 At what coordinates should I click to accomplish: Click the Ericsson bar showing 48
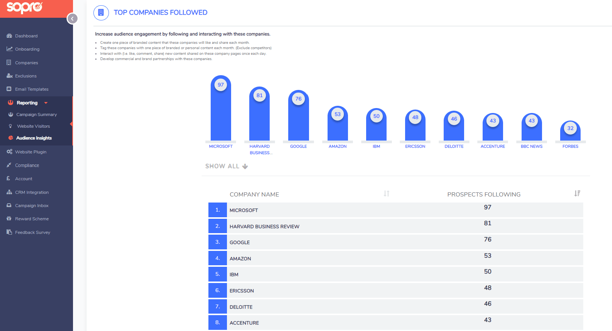point(415,125)
